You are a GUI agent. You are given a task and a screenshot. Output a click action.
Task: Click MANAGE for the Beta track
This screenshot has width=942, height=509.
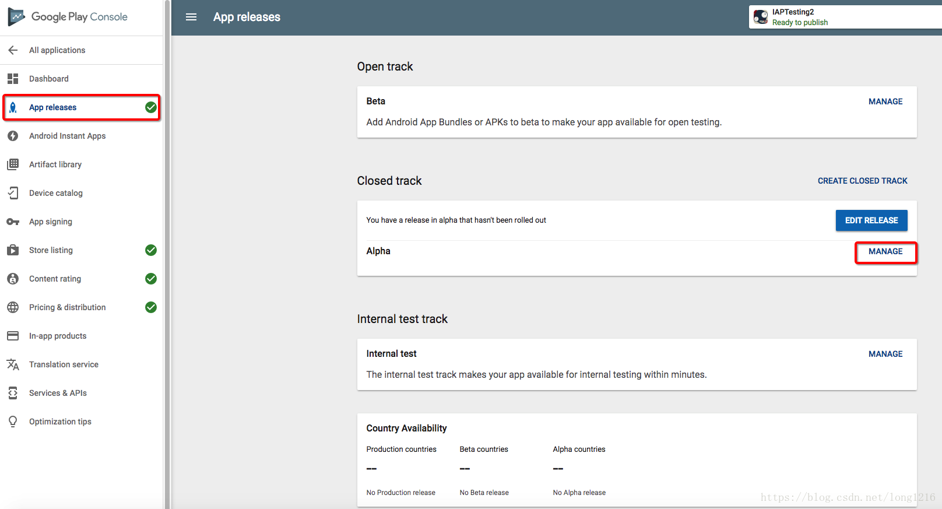point(885,101)
